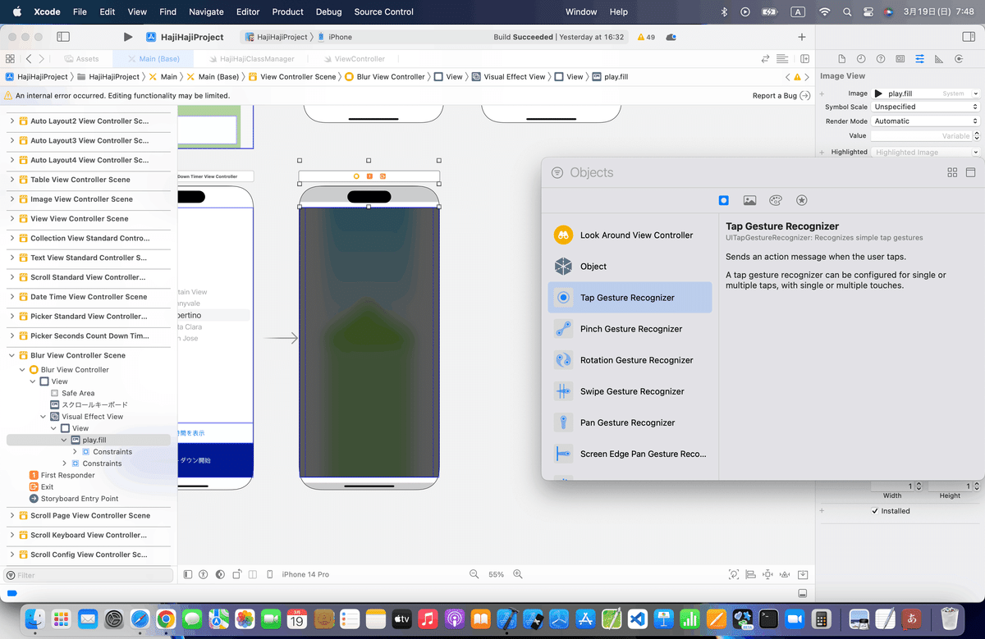Select First Responder in outline

(67, 476)
